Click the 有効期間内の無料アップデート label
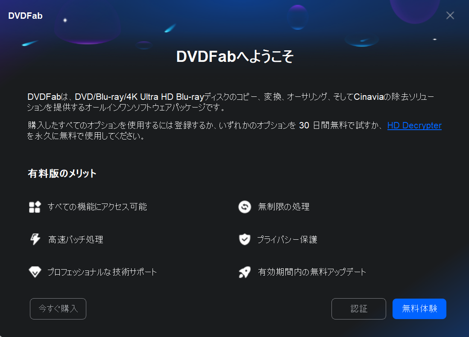The height and width of the screenshot is (337, 469). click(x=312, y=272)
